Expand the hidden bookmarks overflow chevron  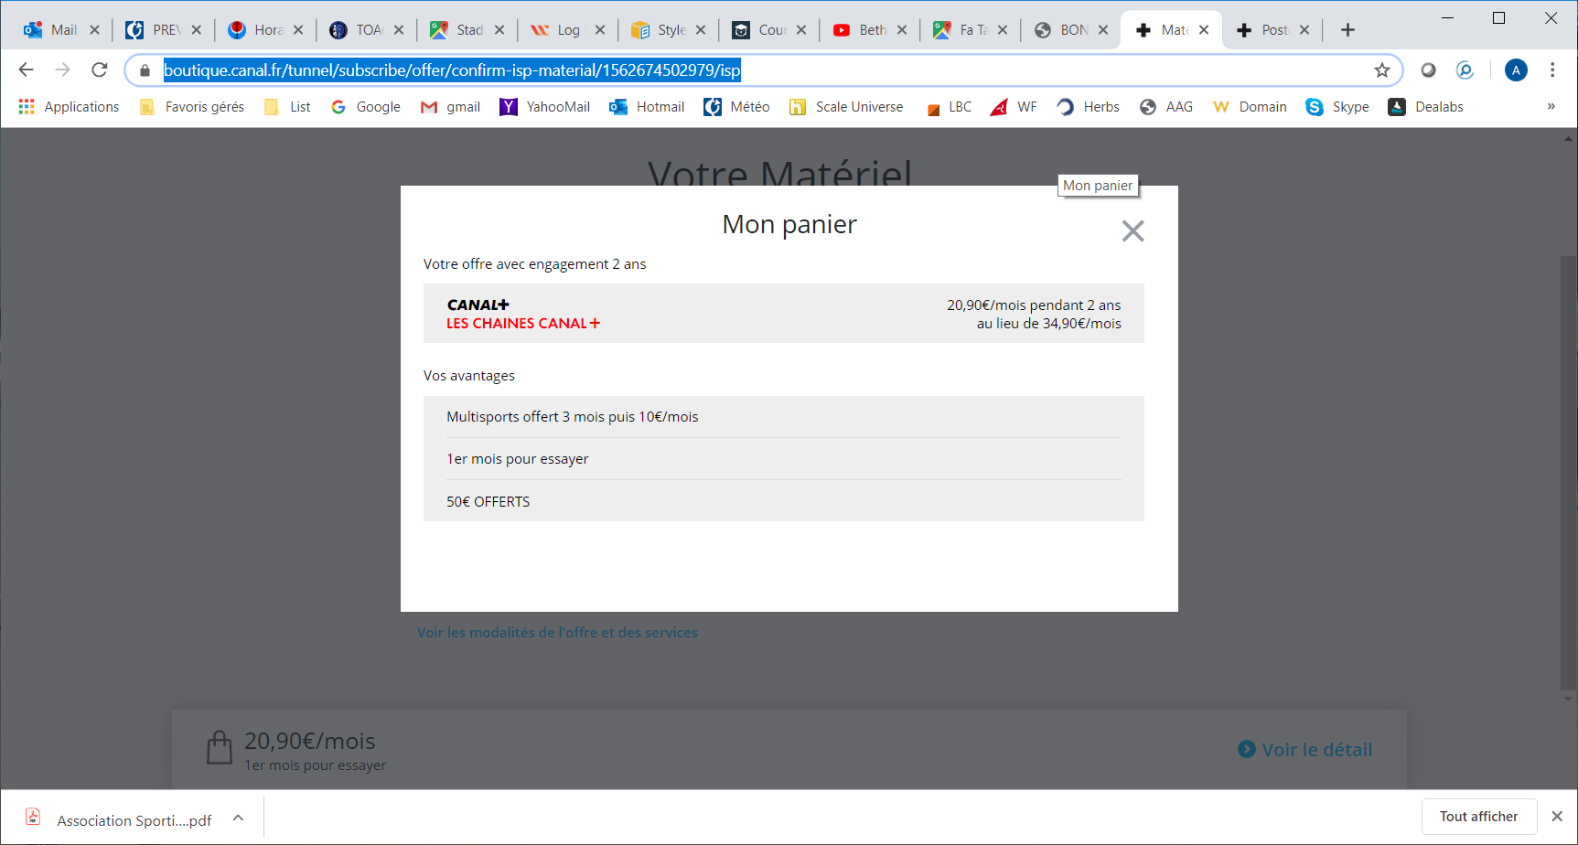click(x=1551, y=107)
